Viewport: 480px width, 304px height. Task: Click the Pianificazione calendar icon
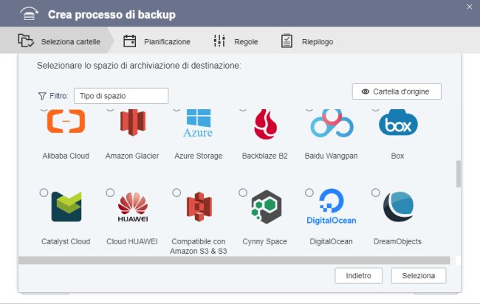pyautogui.click(x=129, y=41)
